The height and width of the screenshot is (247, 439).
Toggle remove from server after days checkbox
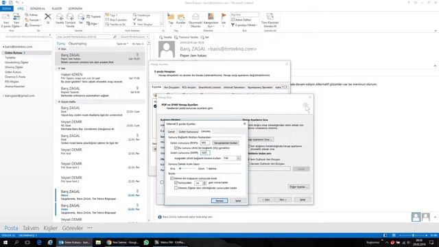176,183
